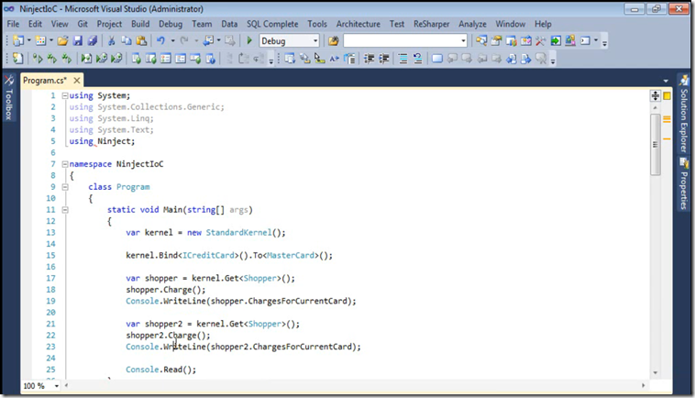Click the editor split-window handle above the scrollbar

655,95
